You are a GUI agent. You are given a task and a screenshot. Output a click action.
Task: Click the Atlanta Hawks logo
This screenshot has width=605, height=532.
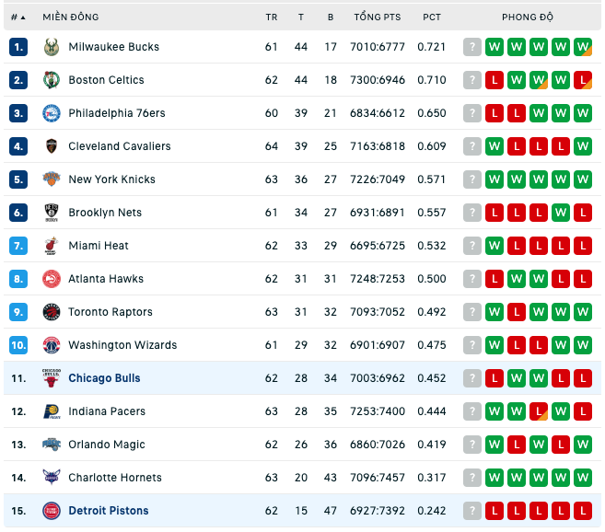52,279
